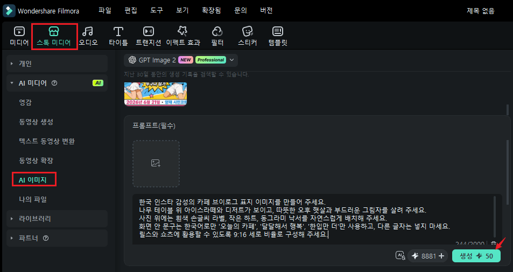
Task: Open the 도구 menu
Action: pos(157,10)
